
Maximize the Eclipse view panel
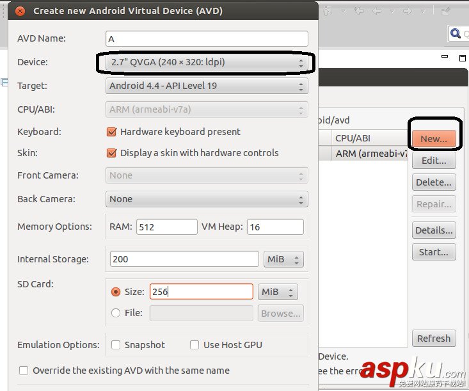pyautogui.click(x=463, y=58)
